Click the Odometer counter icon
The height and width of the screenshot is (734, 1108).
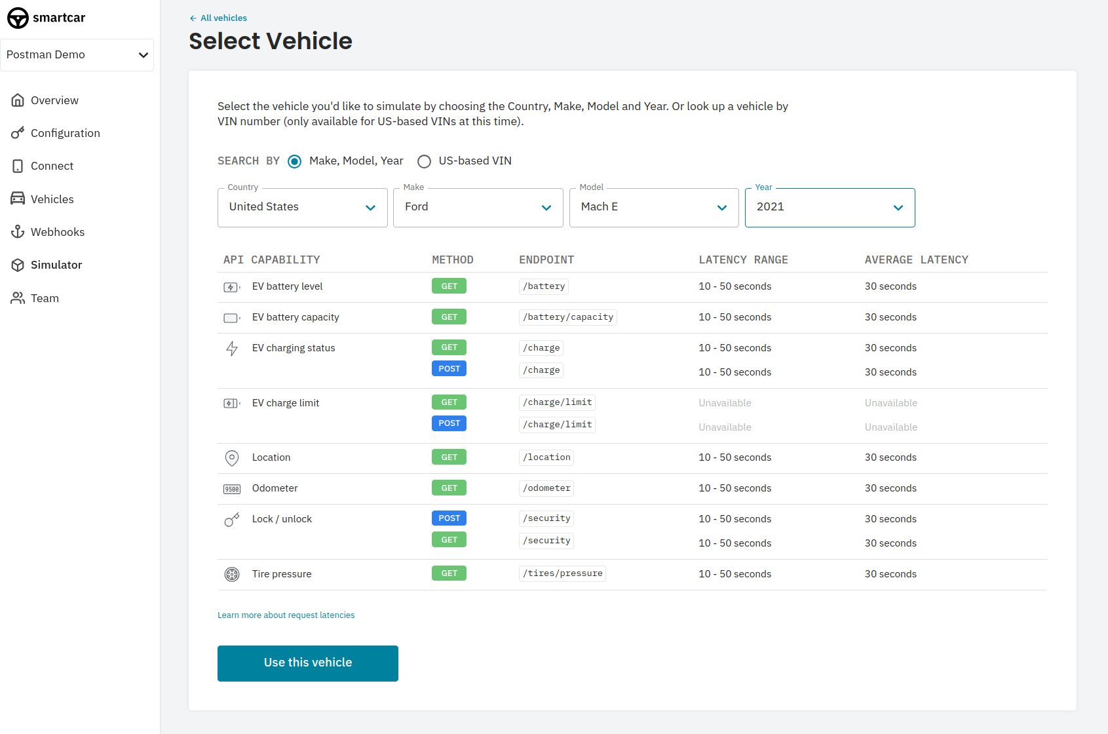tap(232, 489)
